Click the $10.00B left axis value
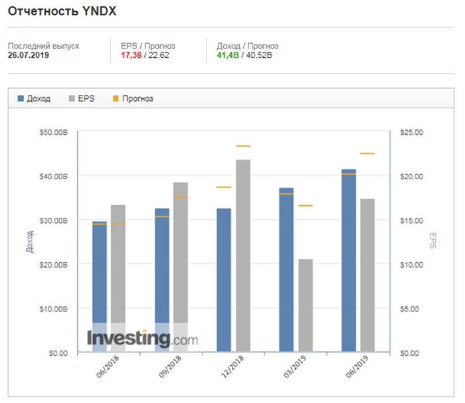Image resolution: width=465 pixels, height=403 pixels. 53,309
